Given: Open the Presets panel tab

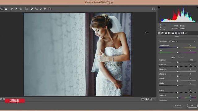Looking at the screenshot, I should (x=186, y=33).
